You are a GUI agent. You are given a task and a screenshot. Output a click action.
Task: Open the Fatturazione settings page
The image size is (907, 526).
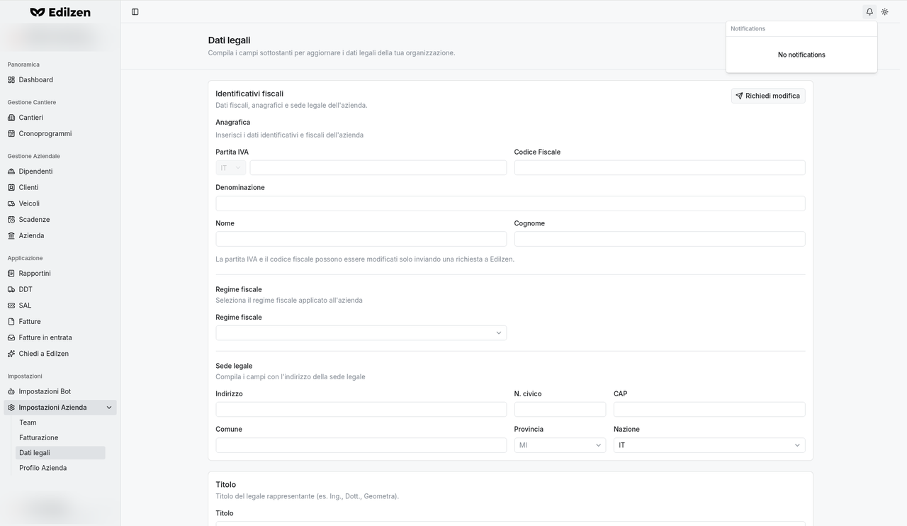(60, 438)
